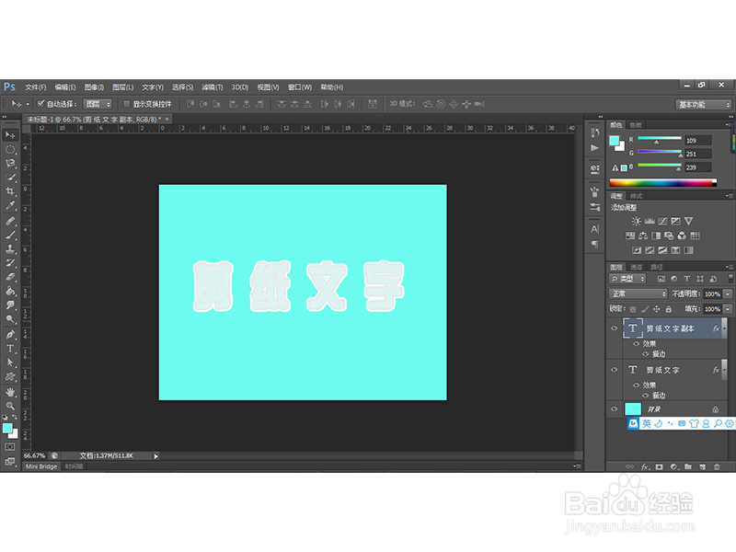The image size is (736, 552).
Task: Select the Eyedropper tool
Action: click(x=10, y=205)
